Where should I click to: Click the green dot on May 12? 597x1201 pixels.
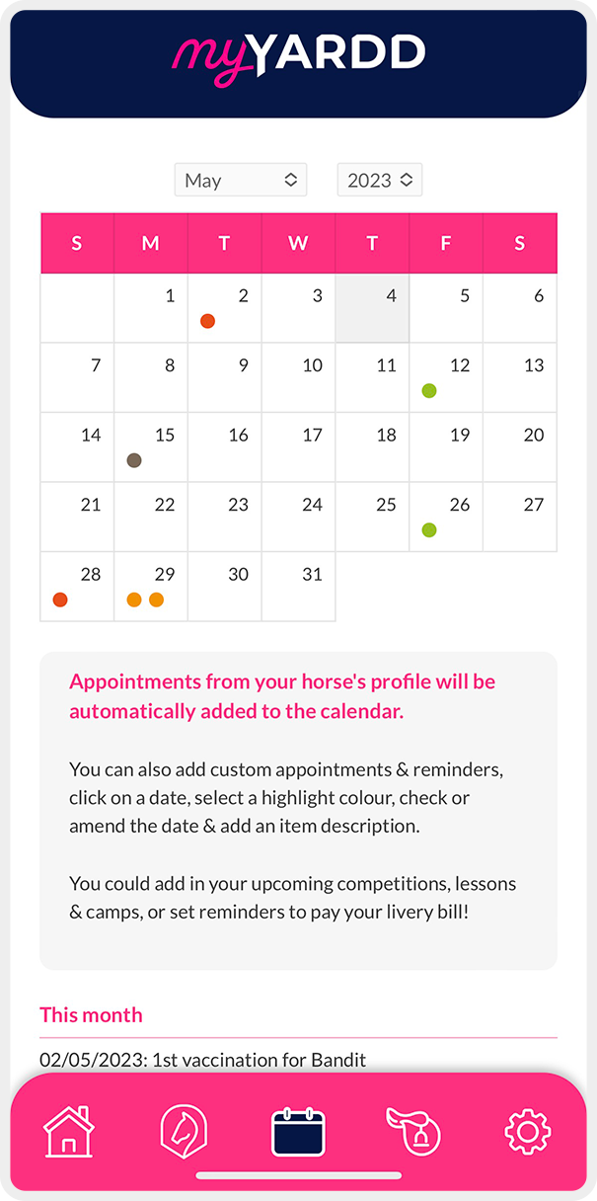coord(429,390)
